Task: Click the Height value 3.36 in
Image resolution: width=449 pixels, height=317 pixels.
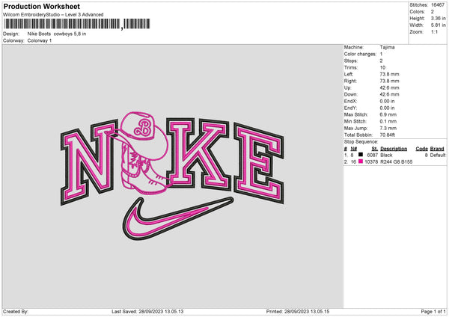Action: 438,18
